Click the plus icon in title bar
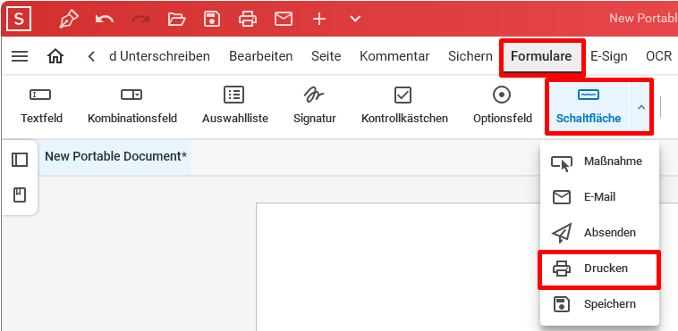 [x=319, y=19]
